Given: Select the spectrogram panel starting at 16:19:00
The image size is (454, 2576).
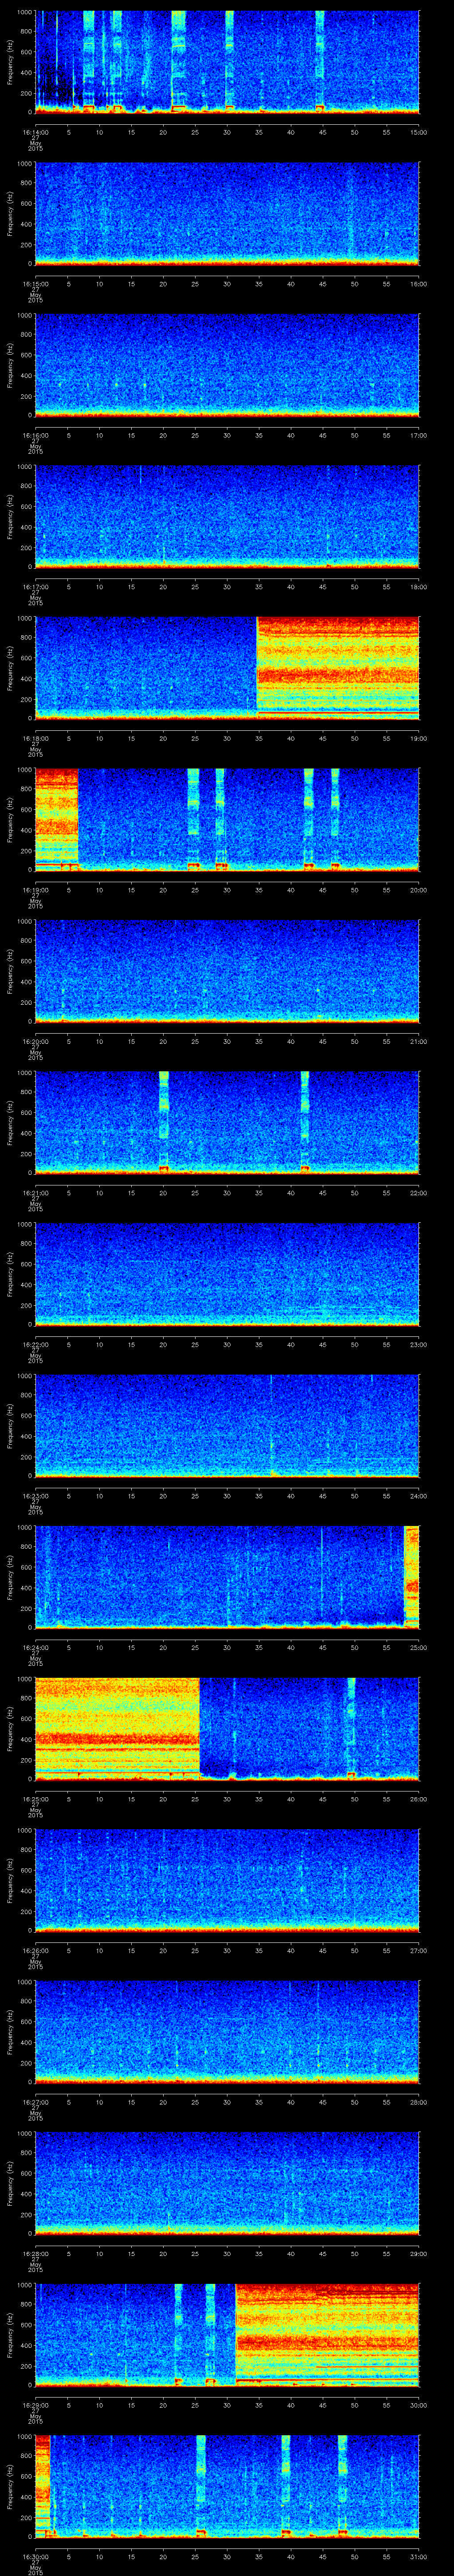Looking at the screenshot, I should 227,820.
